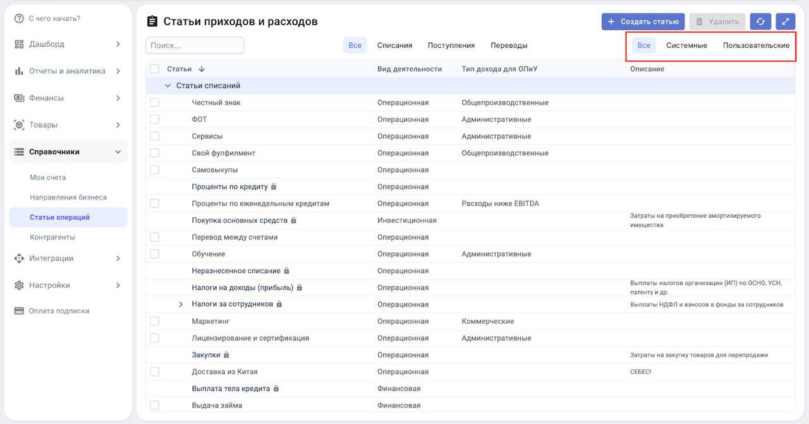Expand the Налоги за сотрудников row

pyautogui.click(x=181, y=304)
